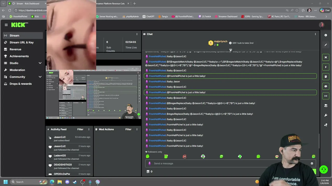This screenshot has height=186, width=332.
Task: Click the pencil edit icon in right toolbar
Action: [326, 45]
